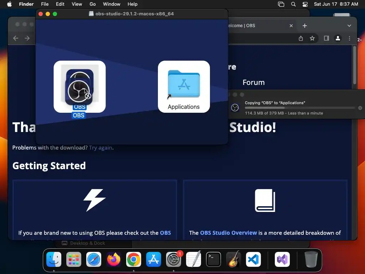365x274 pixels.
Task: Open the Trash in the Dock
Action: coord(311,259)
